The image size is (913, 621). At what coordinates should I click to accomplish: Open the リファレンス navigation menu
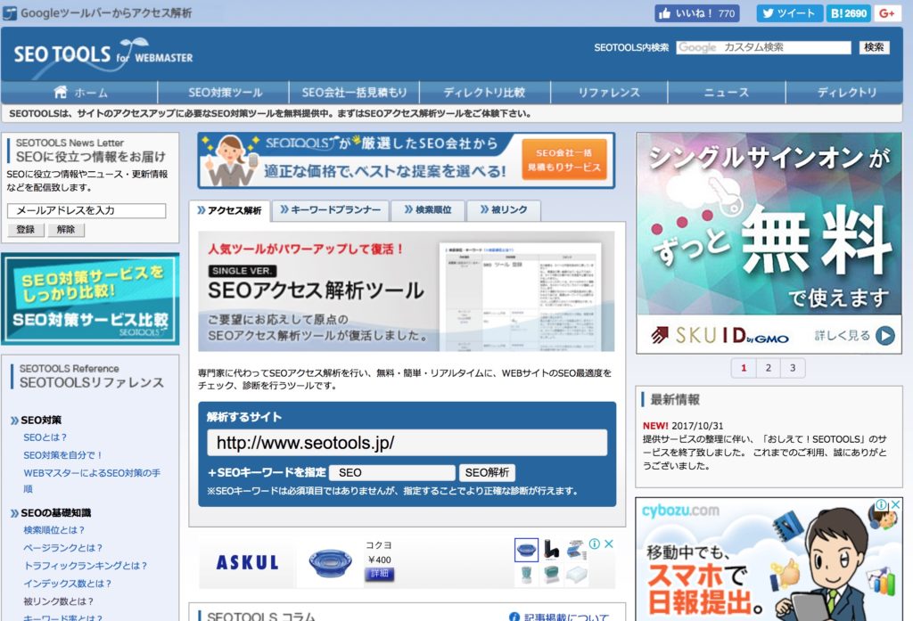(608, 92)
